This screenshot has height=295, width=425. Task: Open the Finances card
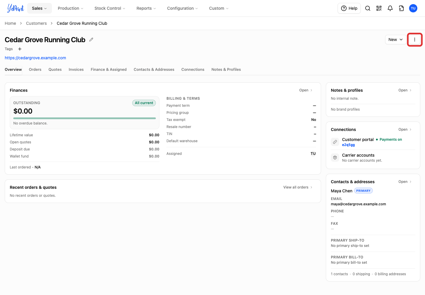(306, 90)
